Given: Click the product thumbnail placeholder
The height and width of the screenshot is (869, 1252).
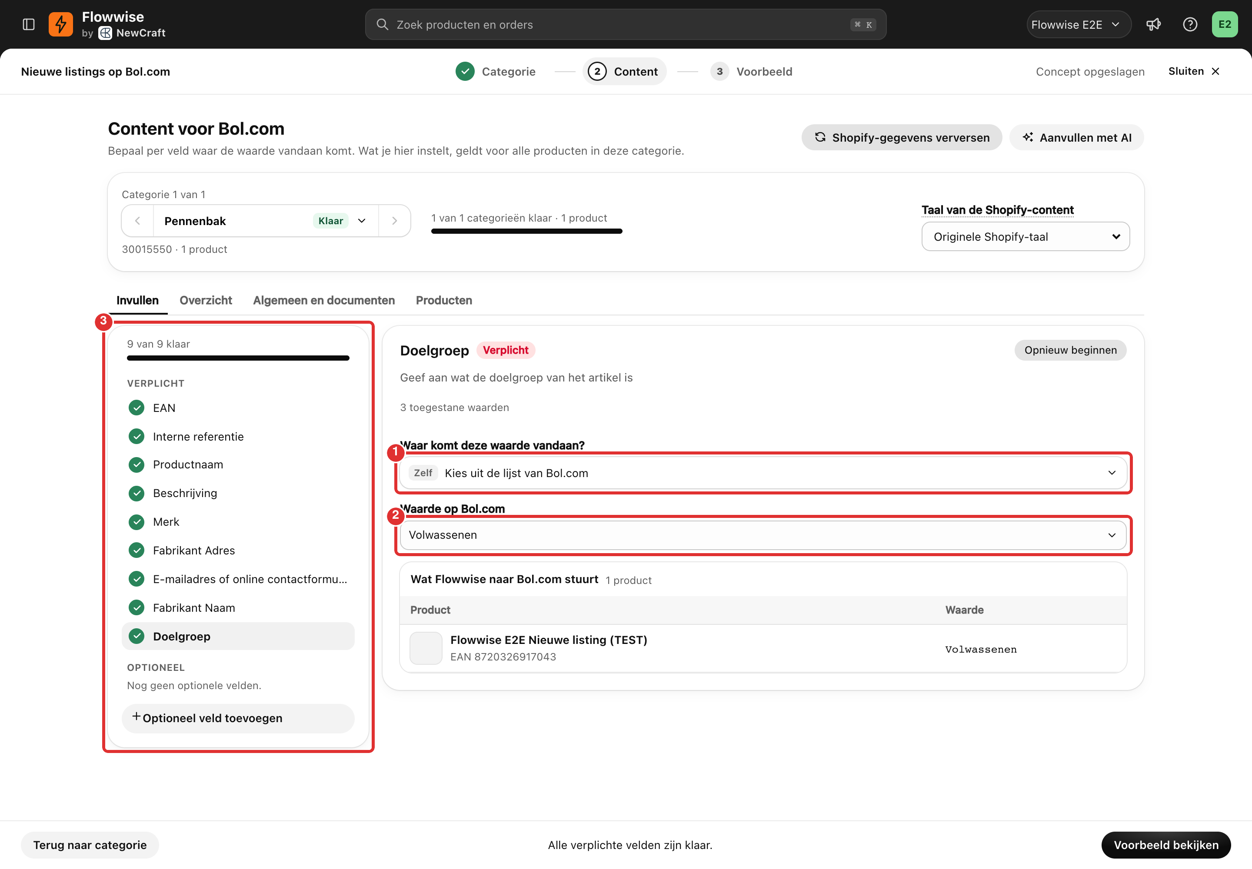Looking at the screenshot, I should click(x=426, y=648).
